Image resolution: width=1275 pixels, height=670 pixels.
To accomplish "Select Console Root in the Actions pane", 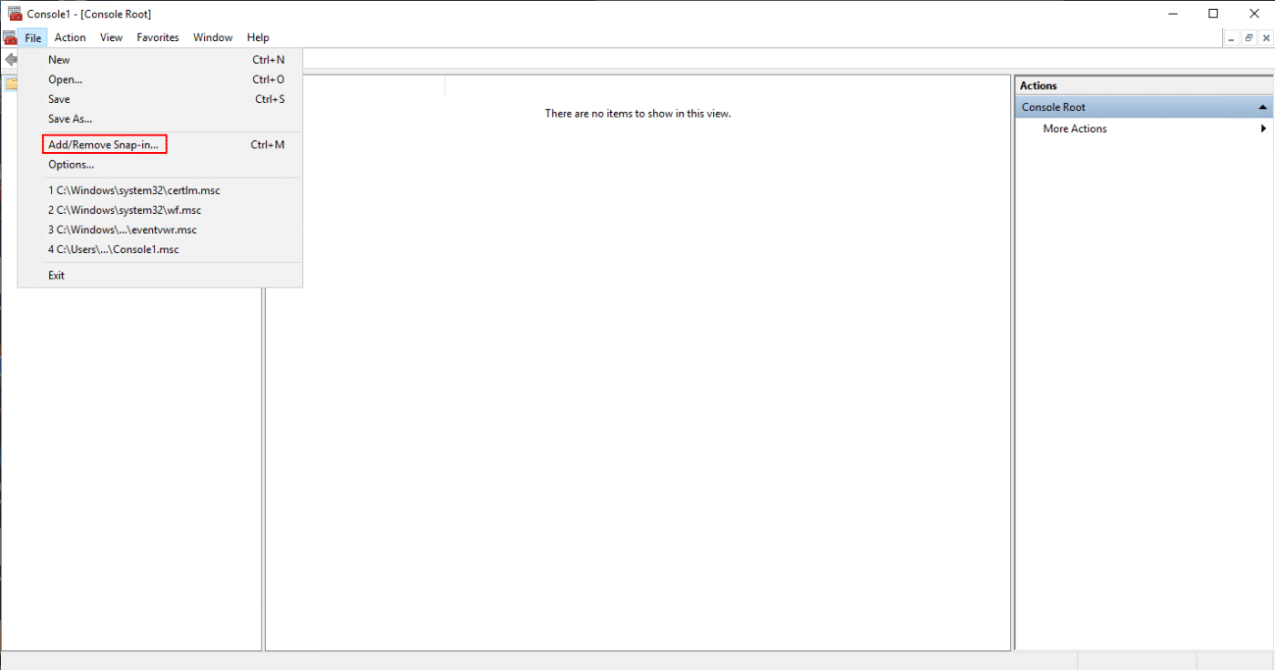I will 1075,107.
